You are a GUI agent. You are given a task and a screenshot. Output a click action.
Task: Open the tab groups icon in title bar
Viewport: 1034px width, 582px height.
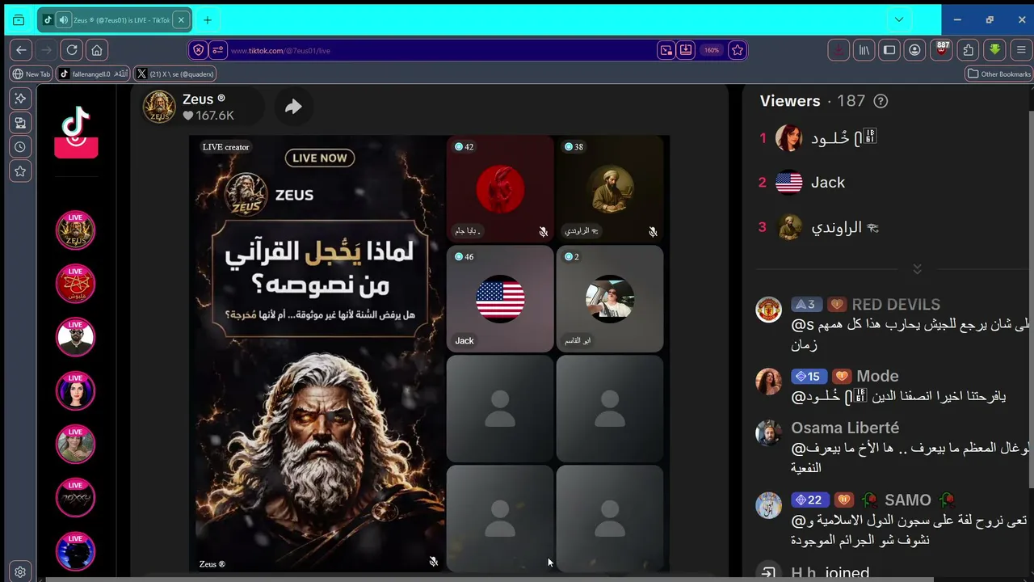point(19,20)
